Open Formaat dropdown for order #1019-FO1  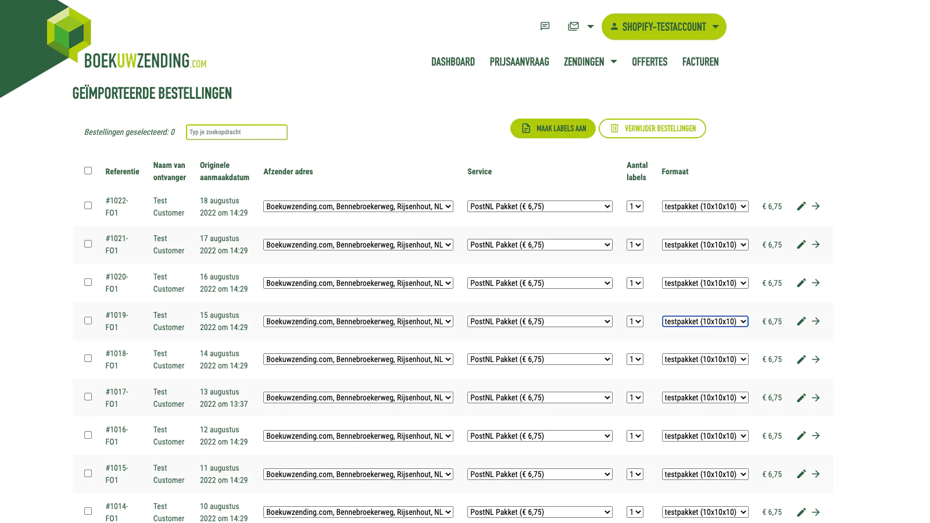pyautogui.click(x=704, y=321)
